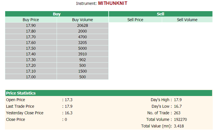Image resolution: width=213 pixels, height=130 pixels.
Task: Click the Last Trade Price label
Action: 20,106
